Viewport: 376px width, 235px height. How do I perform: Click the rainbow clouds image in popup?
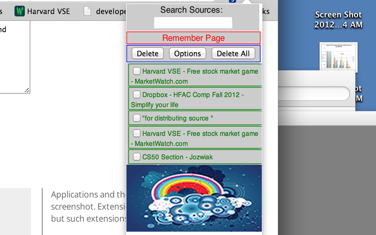click(x=194, y=198)
